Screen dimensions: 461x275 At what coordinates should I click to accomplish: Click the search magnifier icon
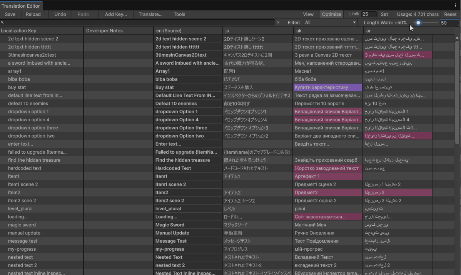pyautogui.click(x=2, y=23)
